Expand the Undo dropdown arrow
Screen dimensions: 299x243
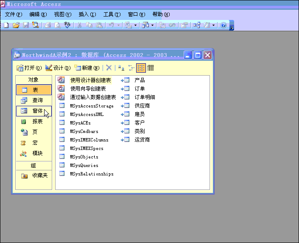(x=118, y=25)
